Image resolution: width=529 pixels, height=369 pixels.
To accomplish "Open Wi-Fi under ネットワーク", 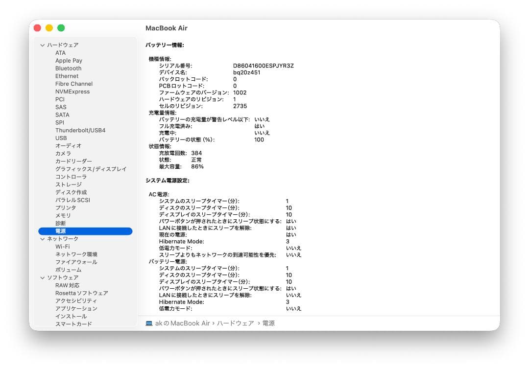I will point(62,246).
